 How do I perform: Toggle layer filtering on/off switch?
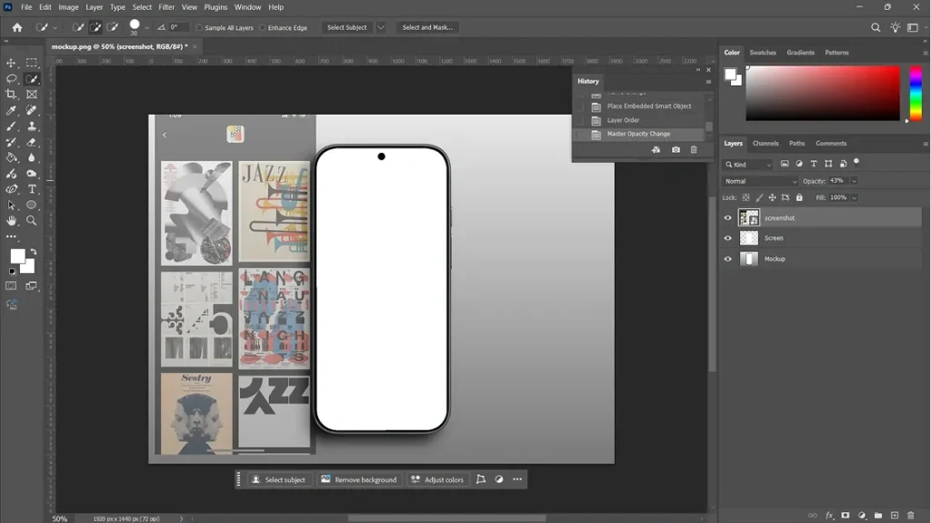(x=856, y=162)
